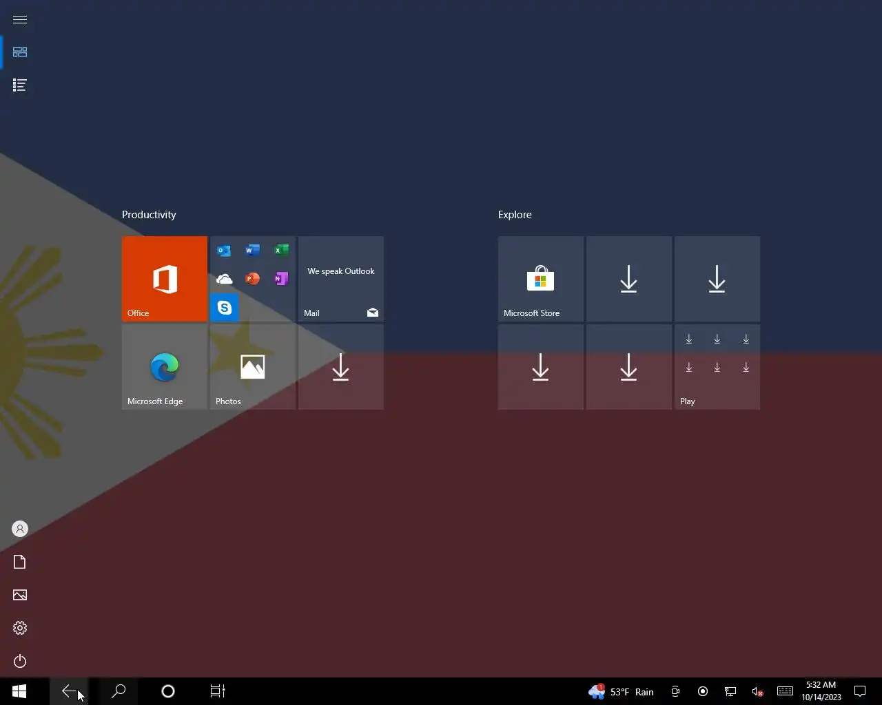
Task: Click the PowerPoint icon in the folder tile
Action: [x=252, y=279]
